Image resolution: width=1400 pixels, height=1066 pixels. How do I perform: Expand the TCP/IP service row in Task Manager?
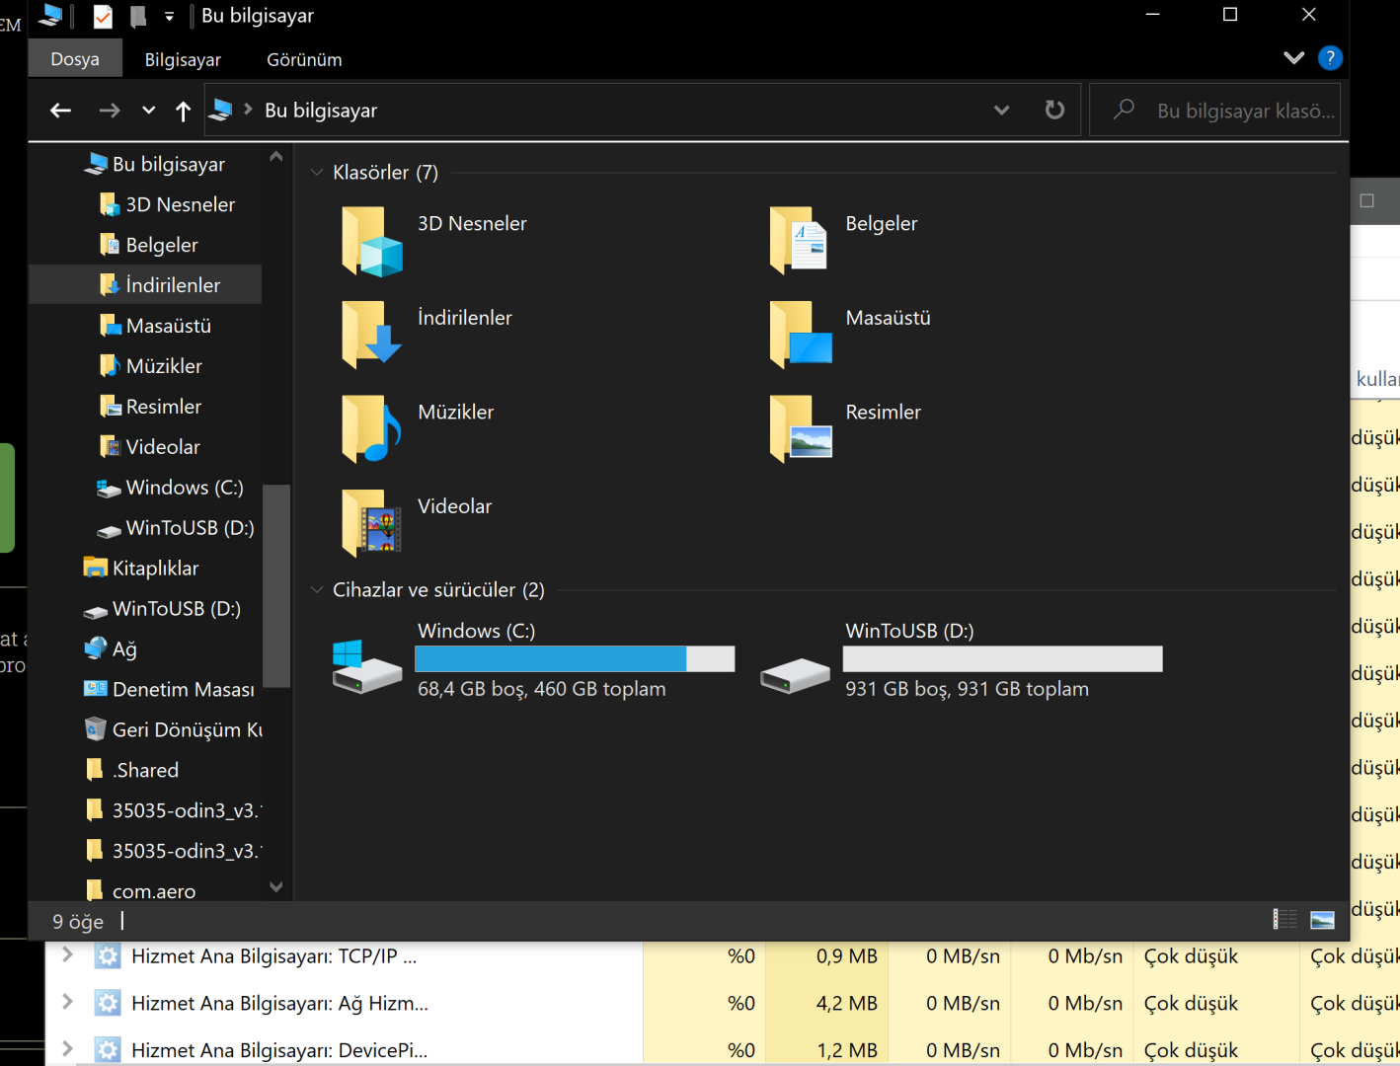tap(68, 954)
